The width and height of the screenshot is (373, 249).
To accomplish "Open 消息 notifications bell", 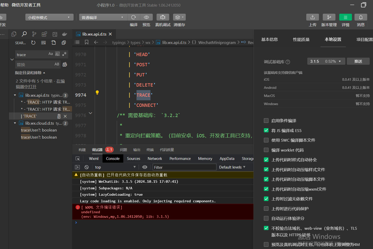I will click(x=361, y=17).
